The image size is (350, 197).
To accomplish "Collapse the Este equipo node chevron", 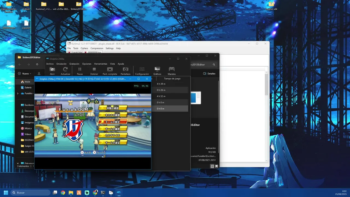I will click(x=18, y=163).
